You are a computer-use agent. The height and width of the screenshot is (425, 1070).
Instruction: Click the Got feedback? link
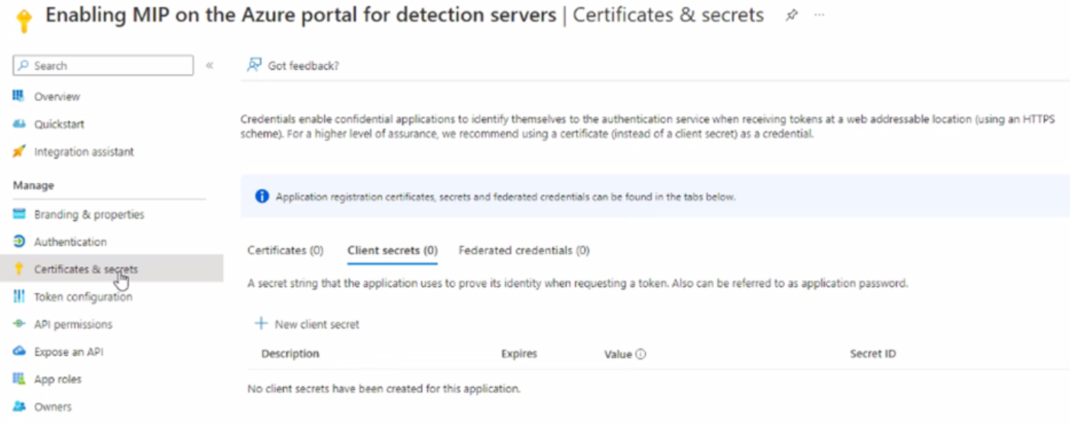tap(303, 66)
